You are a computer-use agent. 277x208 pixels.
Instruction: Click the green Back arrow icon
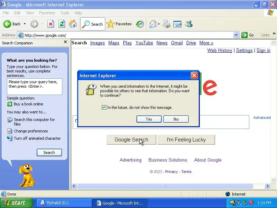7,24
